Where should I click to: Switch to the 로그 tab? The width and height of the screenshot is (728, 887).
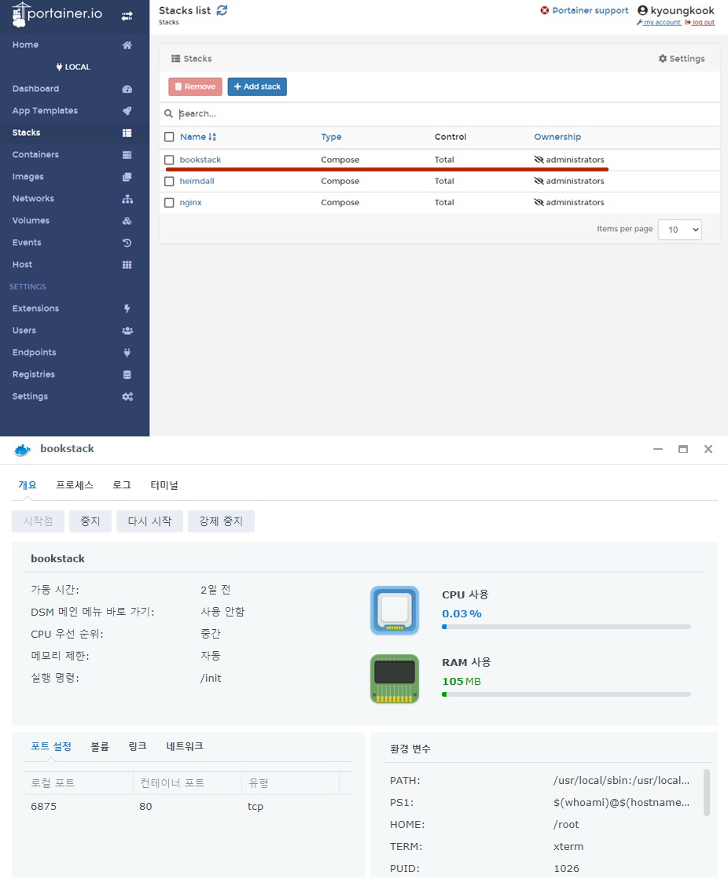(x=122, y=485)
